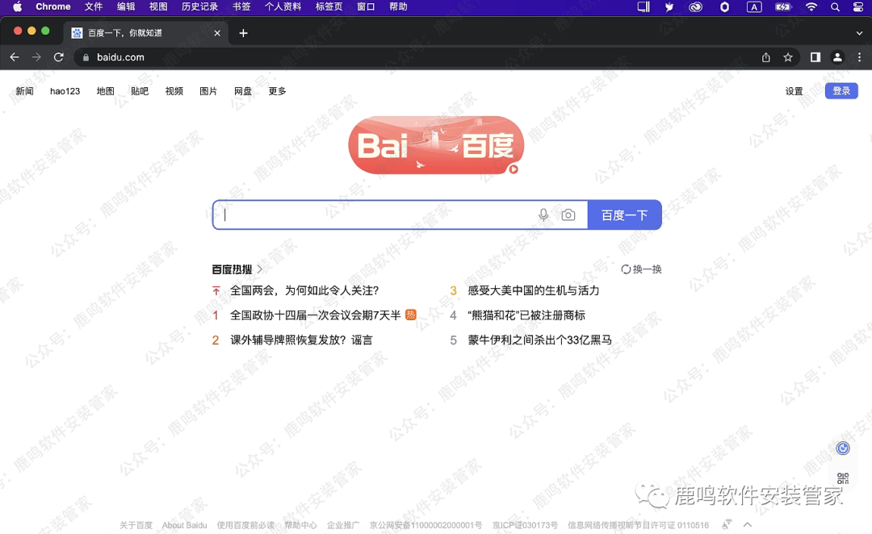This screenshot has height=534, width=872.
Task: Expand 百度热搜 with the chevron
Action: click(x=260, y=269)
